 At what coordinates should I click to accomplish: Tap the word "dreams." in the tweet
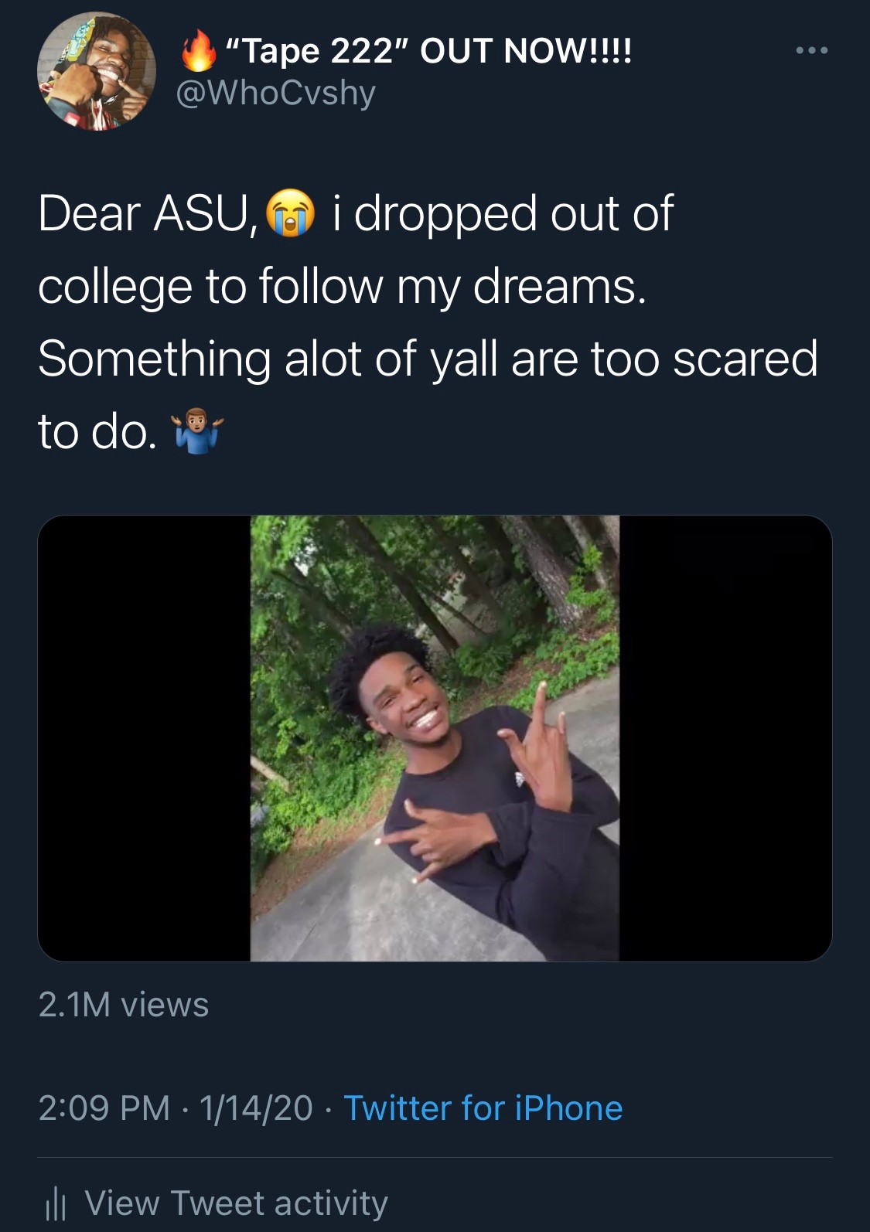pos(558,286)
